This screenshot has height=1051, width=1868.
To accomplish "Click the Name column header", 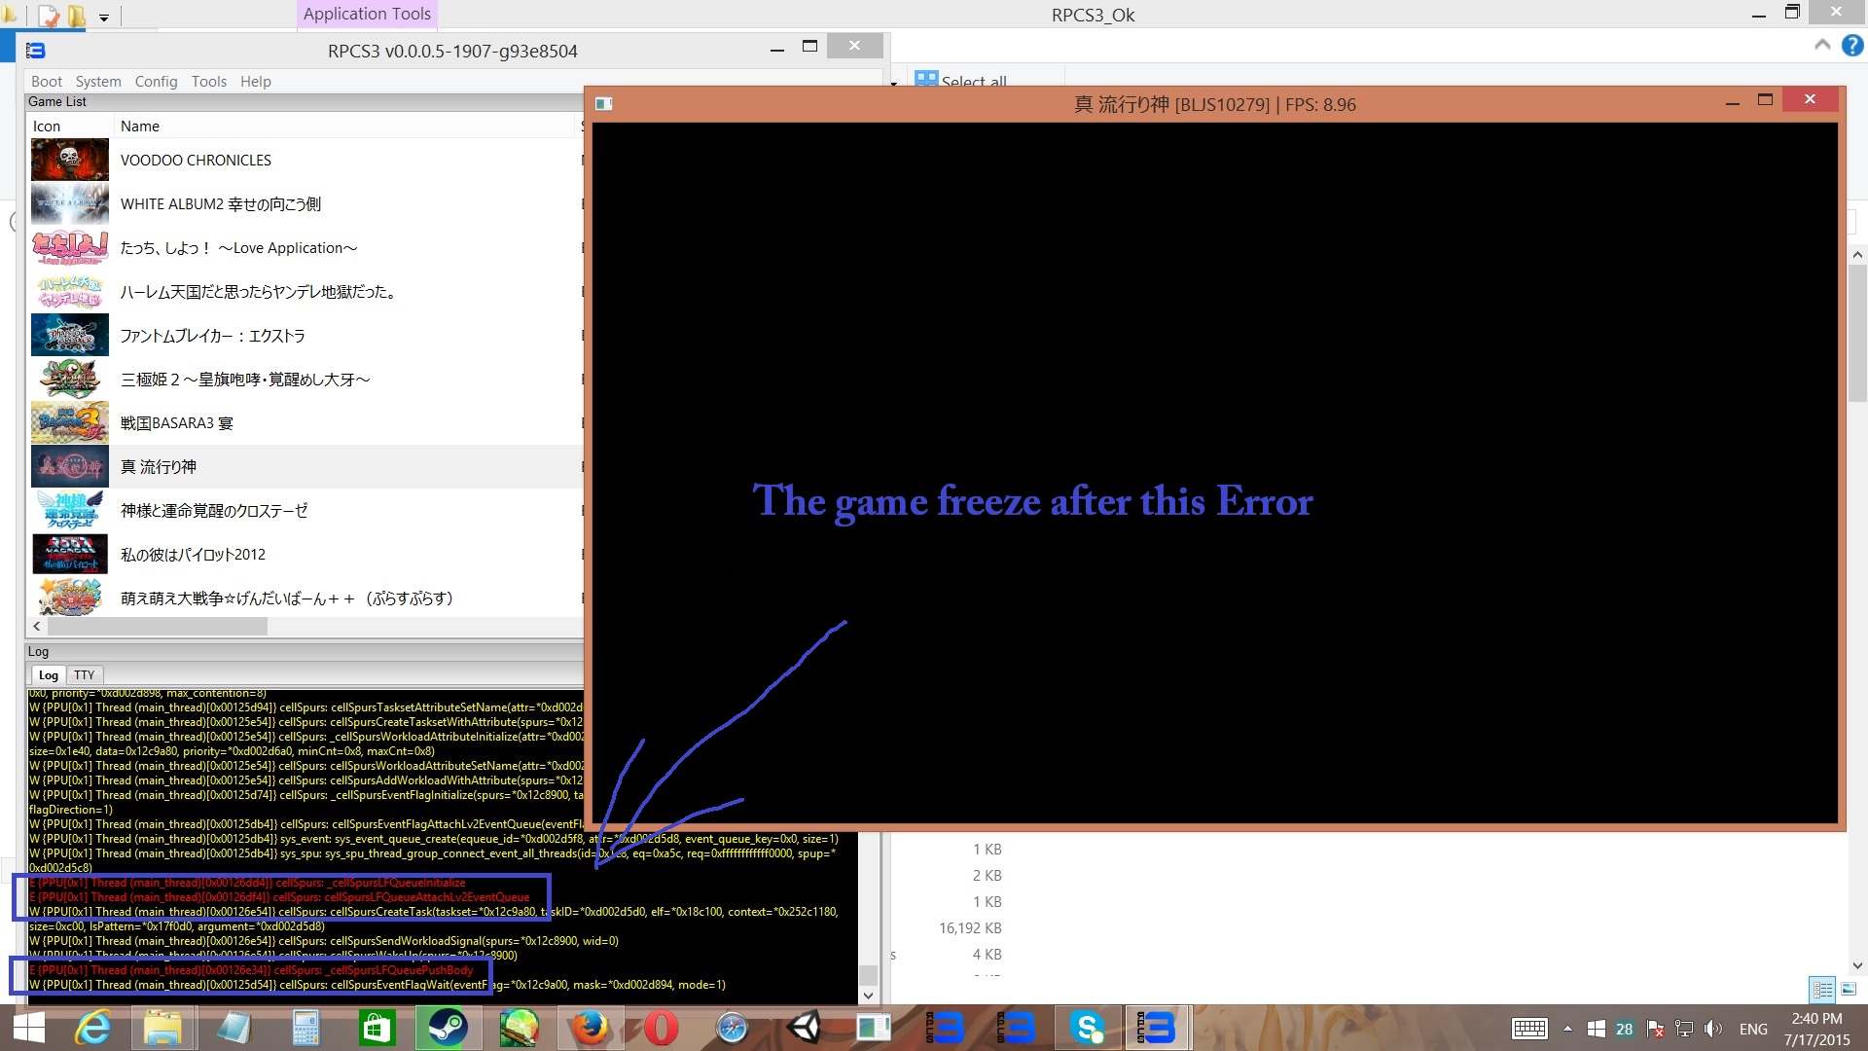I will tap(140, 127).
